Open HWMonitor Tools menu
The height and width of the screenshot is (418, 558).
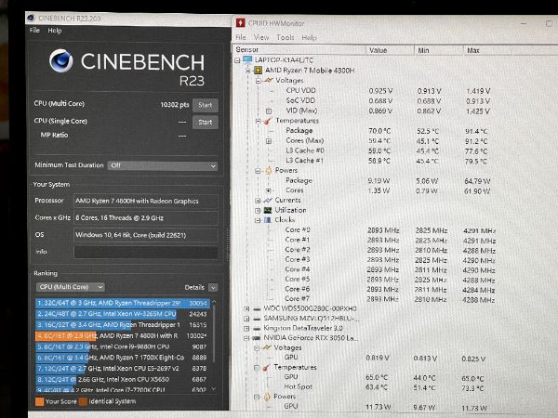tap(286, 37)
